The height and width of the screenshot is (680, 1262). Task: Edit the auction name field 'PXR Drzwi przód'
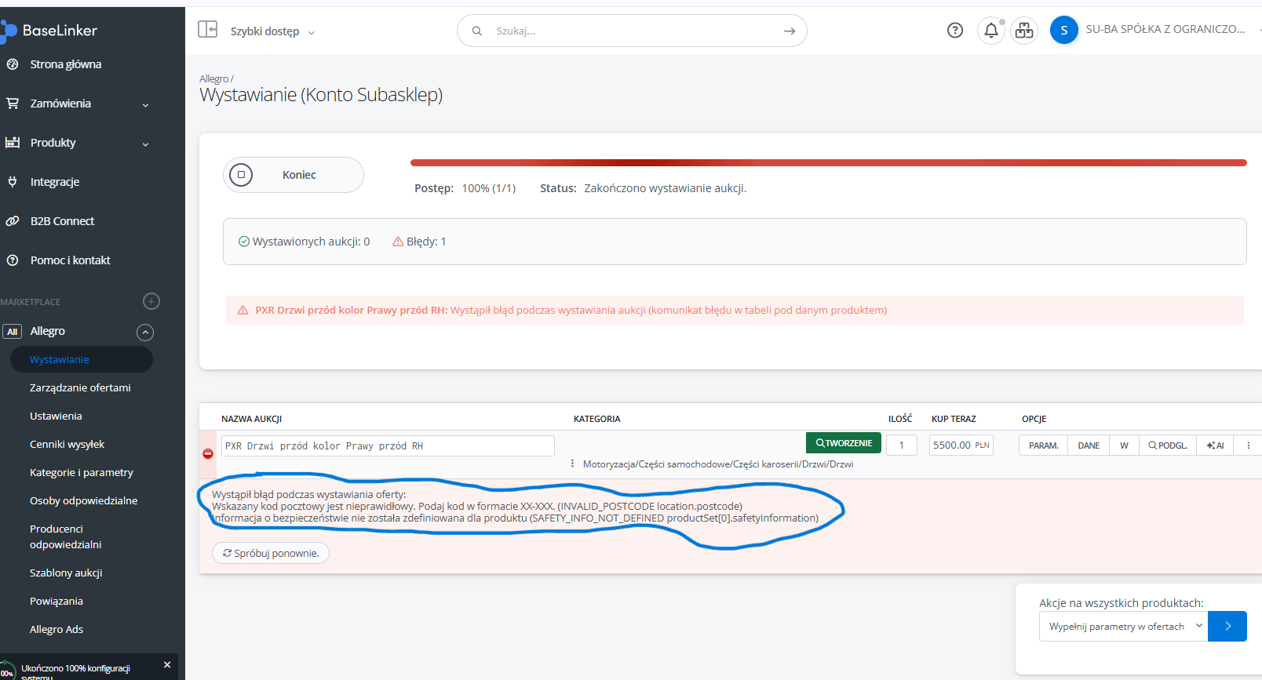tap(388, 446)
